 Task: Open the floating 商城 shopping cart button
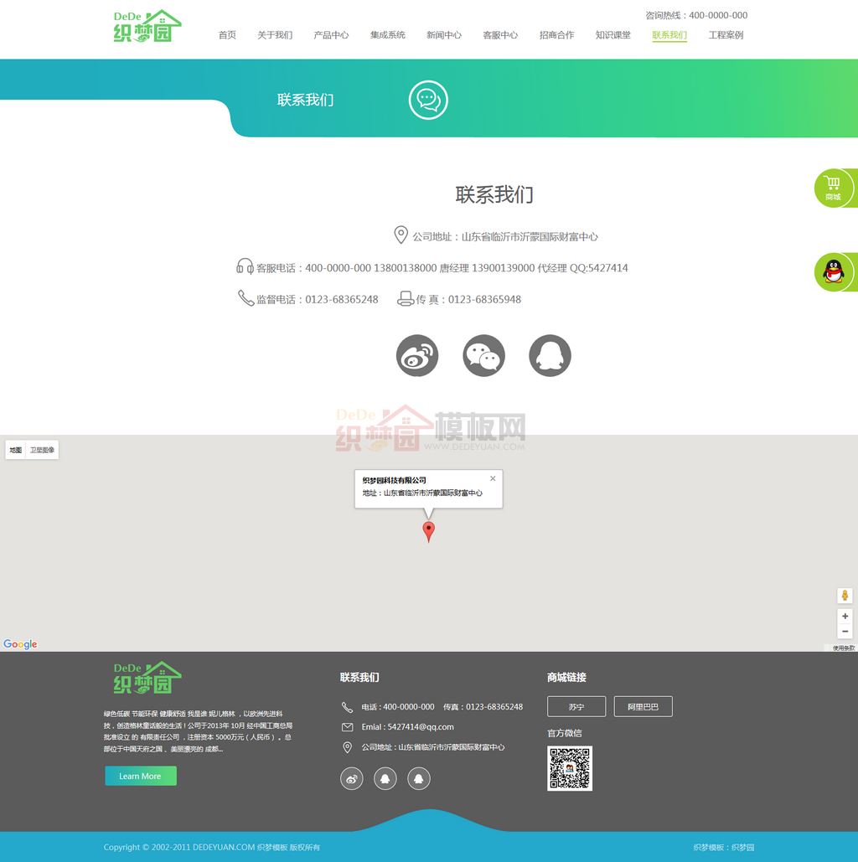(x=834, y=188)
